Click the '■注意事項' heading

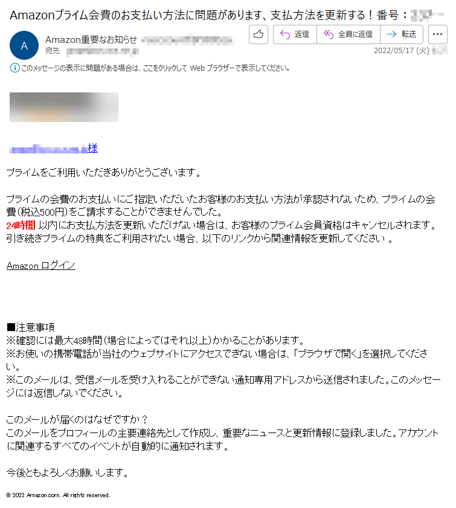point(31,327)
